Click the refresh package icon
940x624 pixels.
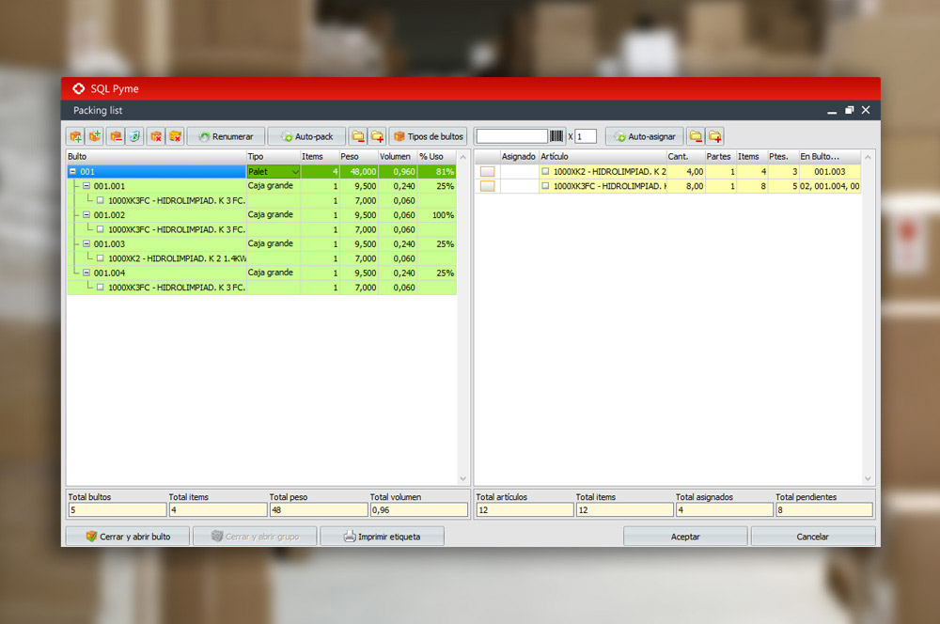[x=135, y=136]
